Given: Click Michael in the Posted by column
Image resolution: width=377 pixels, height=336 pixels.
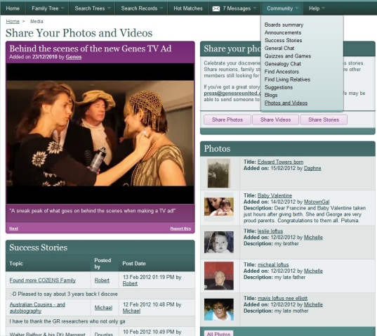Looking at the screenshot, I should tap(103, 308).
